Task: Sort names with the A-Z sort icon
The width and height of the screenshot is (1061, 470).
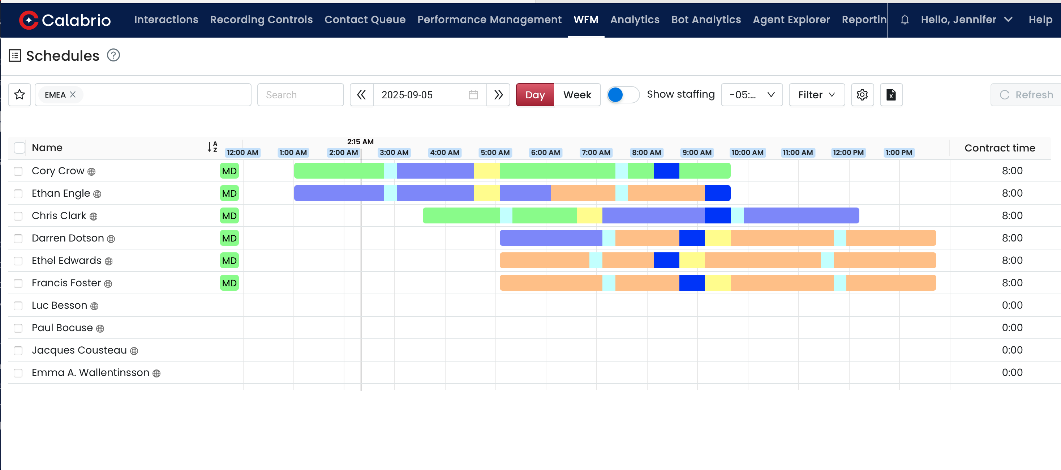Action: coord(212,147)
